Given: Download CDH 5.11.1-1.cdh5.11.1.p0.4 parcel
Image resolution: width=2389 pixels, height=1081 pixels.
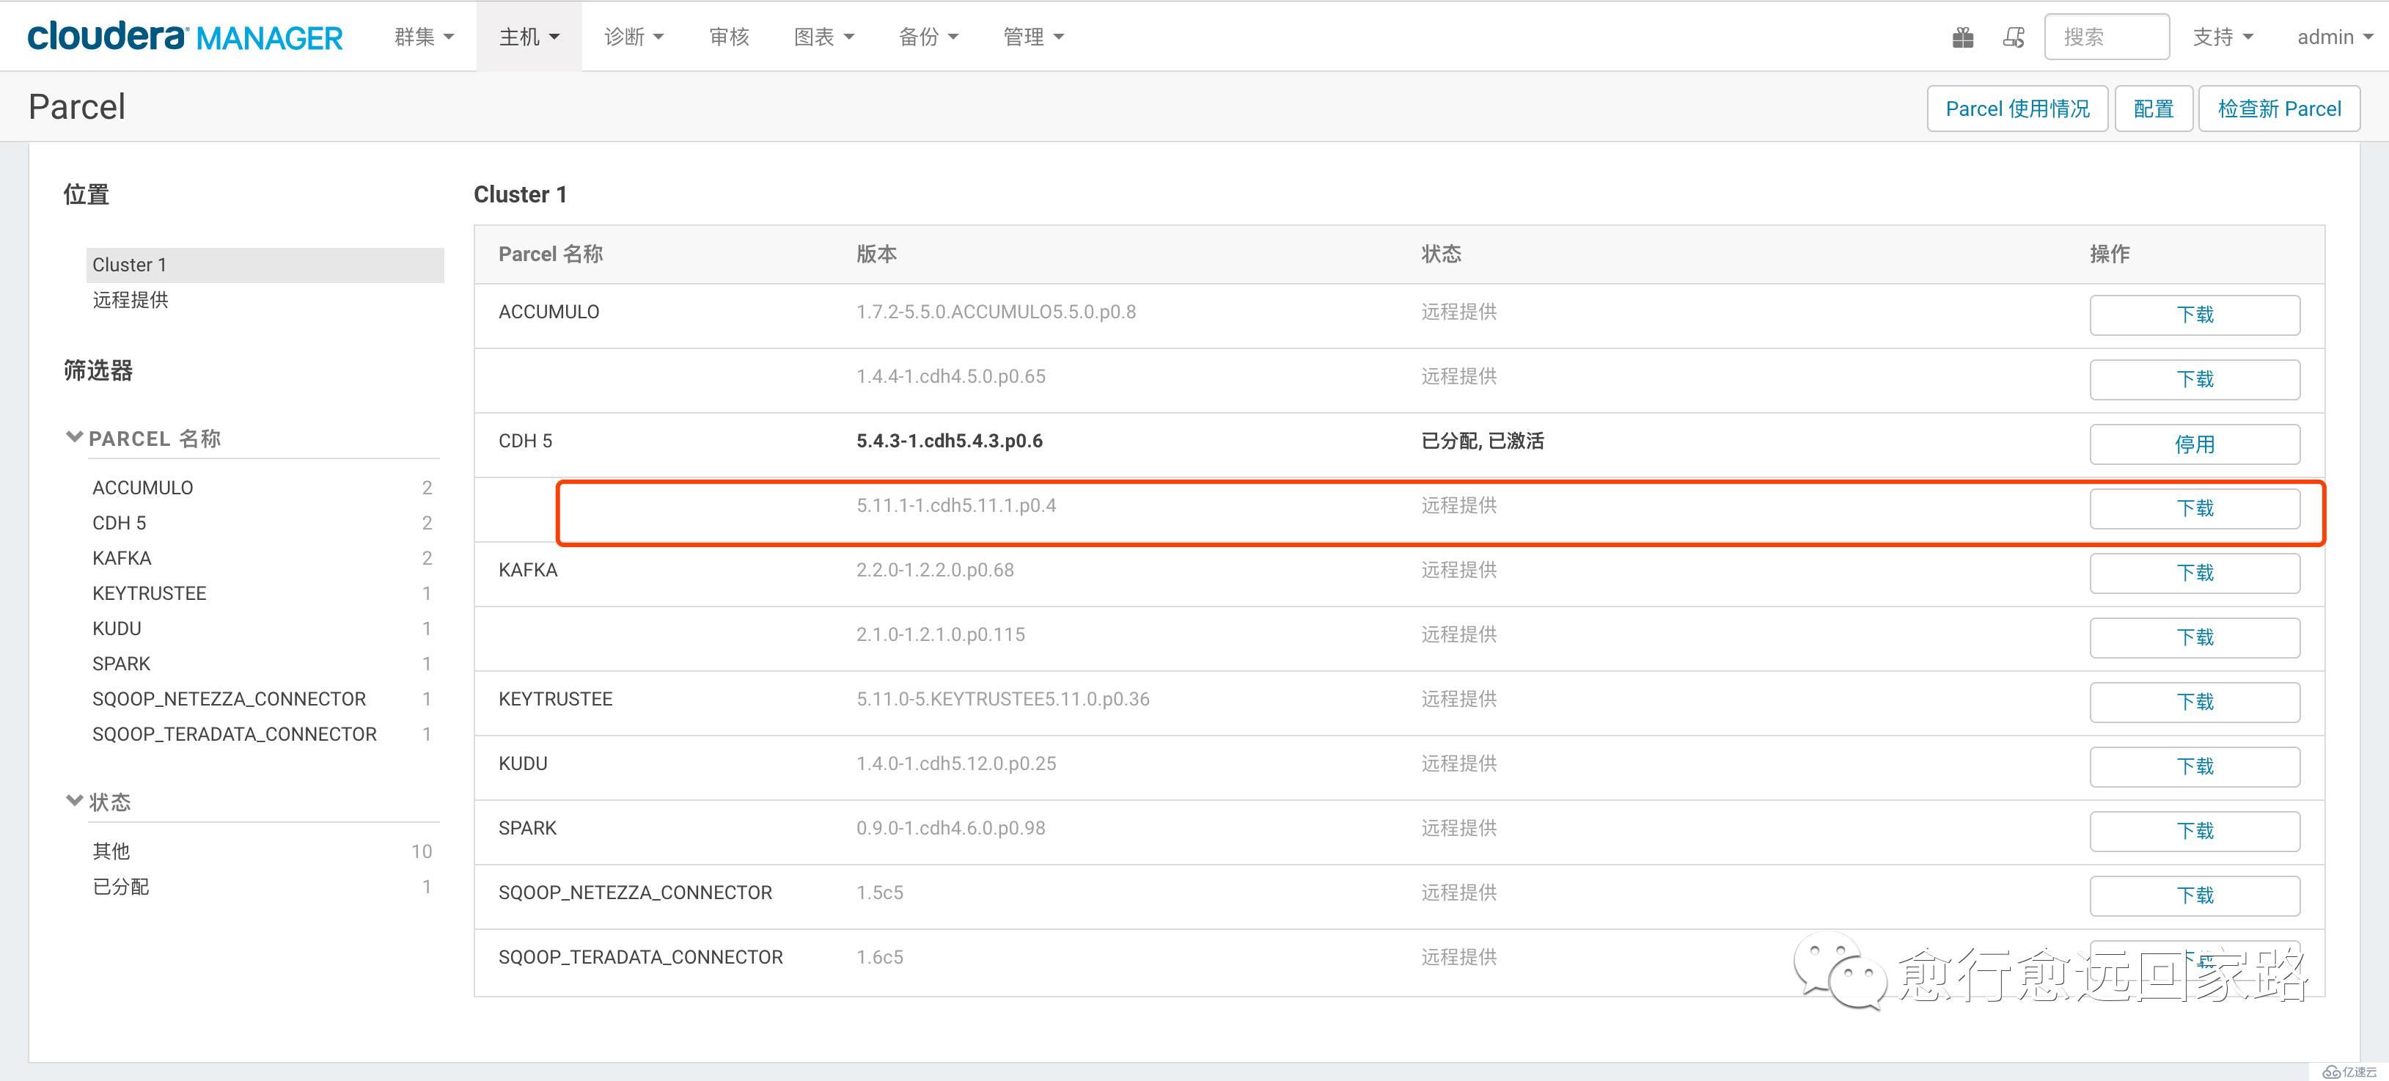Looking at the screenshot, I should (x=2194, y=508).
